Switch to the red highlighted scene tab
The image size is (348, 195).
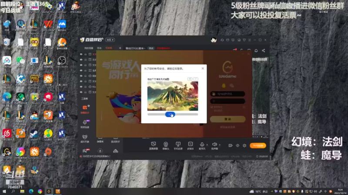[x=109, y=48]
